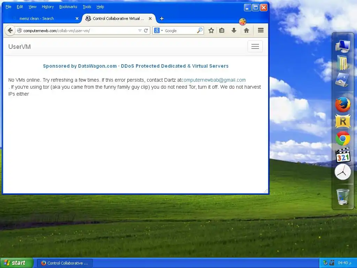Reload the page with the refresh icon
Image resolution: width=357 pixels, height=268 pixels.
146,31
